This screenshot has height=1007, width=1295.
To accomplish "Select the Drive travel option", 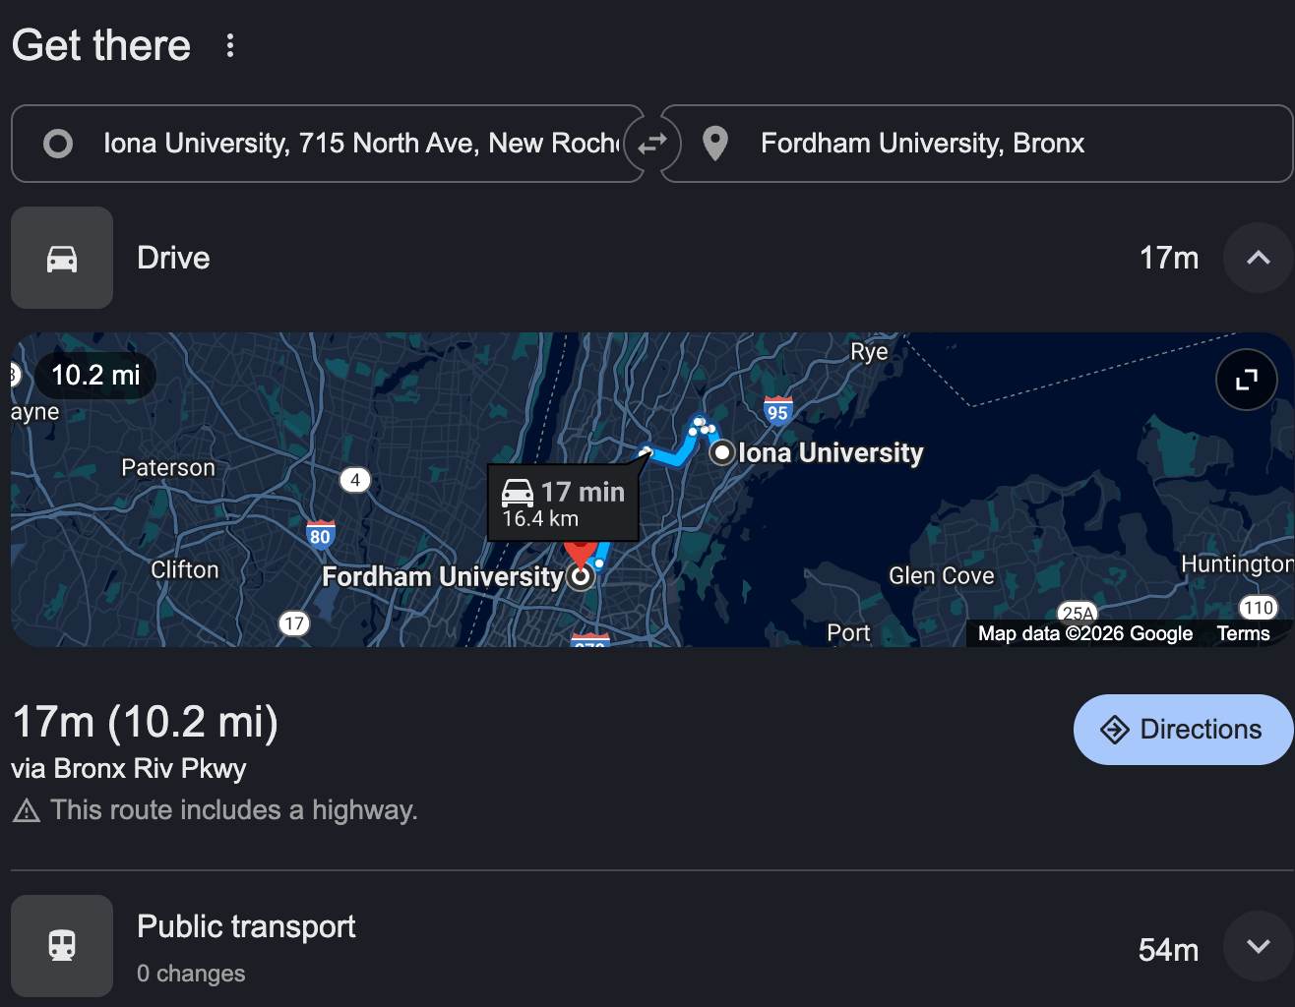I will click(x=173, y=258).
